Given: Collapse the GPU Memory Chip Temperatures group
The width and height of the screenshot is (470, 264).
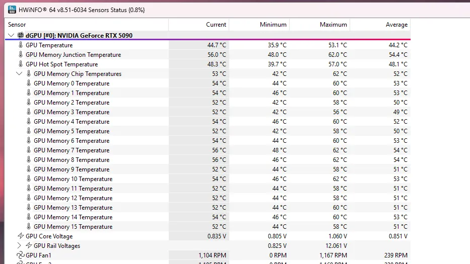Looking at the screenshot, I should [19, 73].
